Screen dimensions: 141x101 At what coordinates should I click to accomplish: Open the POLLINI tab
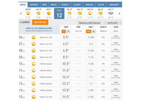[x=101, y=5]
